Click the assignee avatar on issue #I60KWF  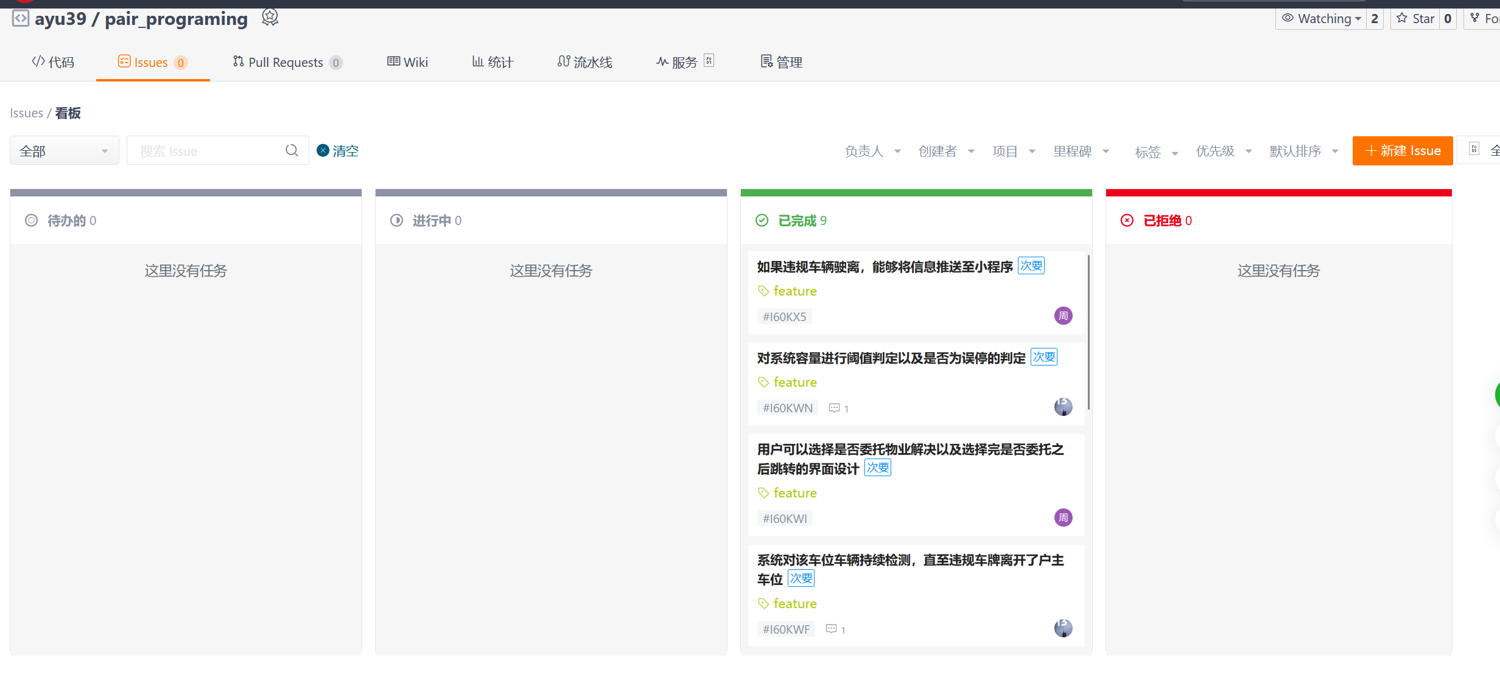coord(1063,628)
